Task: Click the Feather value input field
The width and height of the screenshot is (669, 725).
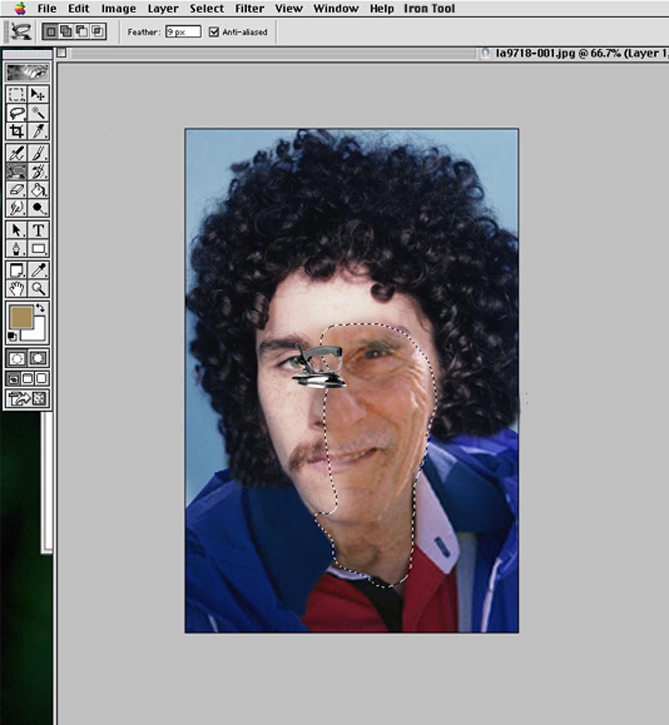Action: 183,32
